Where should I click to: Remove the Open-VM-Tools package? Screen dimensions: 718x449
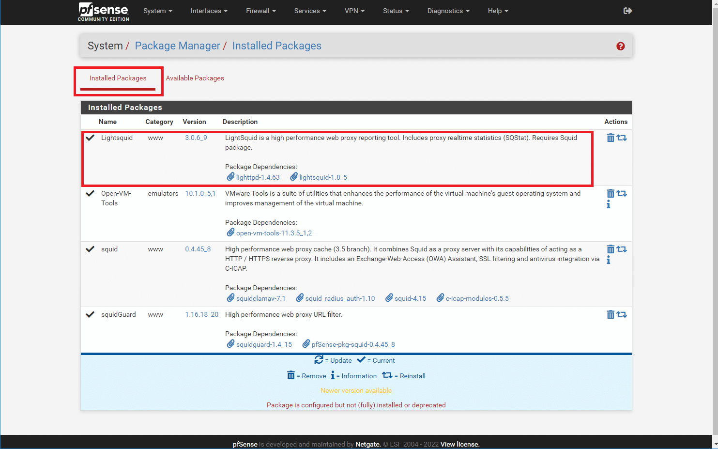click(611, 194)
